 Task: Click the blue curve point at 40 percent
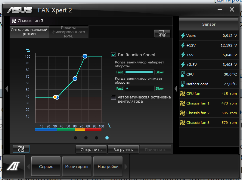pyautogui.click(x=57, y=97)
